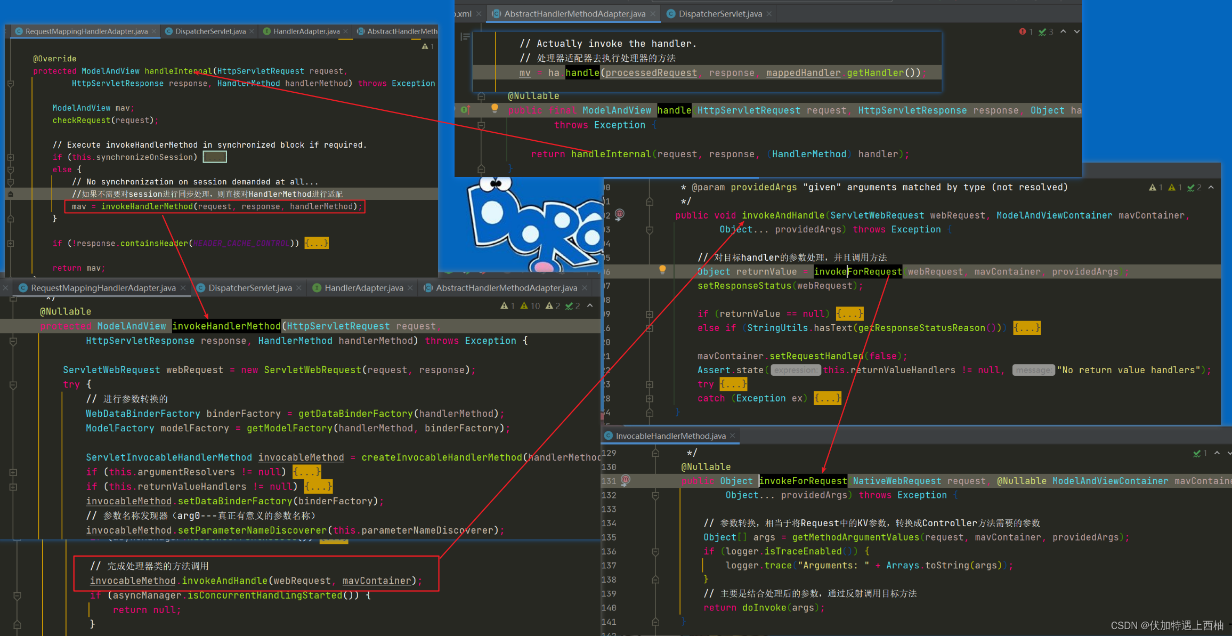1232x636 pixels.
Task: Open HandlerAdapter.java tab in bottom-left editor
Action: pyautogui.click(x=363, y=288)
